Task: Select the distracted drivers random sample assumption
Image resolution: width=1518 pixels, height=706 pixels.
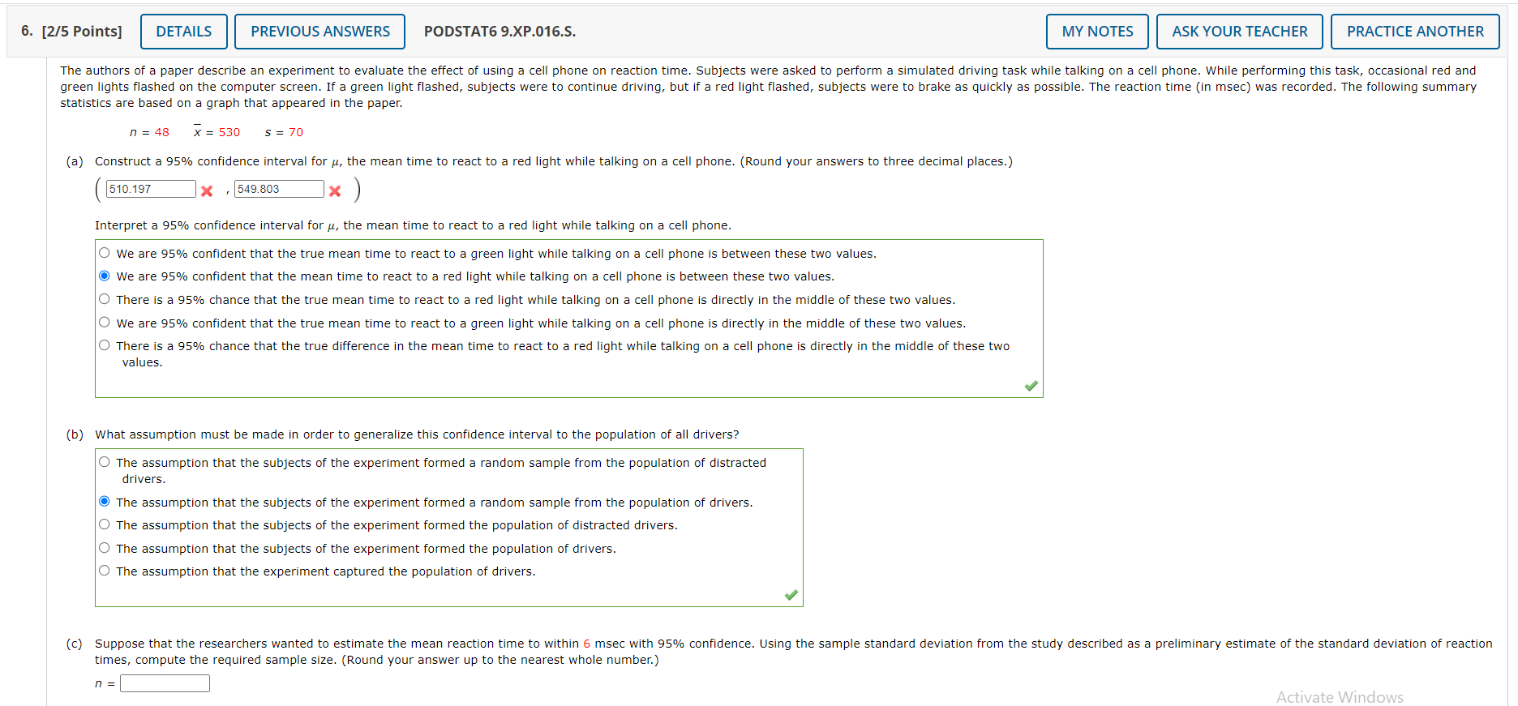Action: (104, 461)
